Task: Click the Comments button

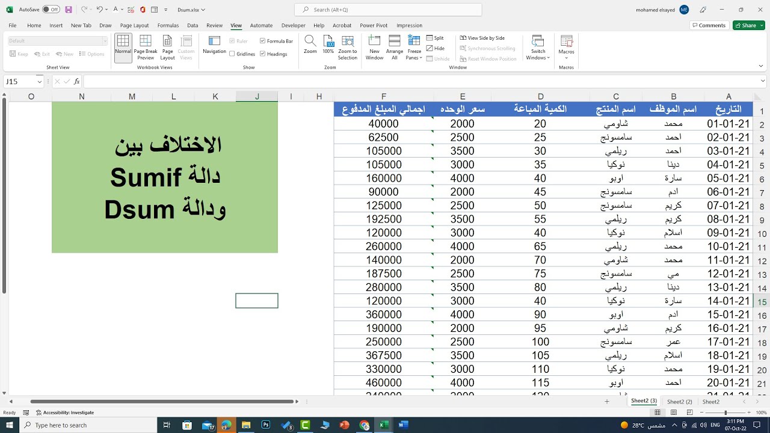Action: tap(709, 25)
